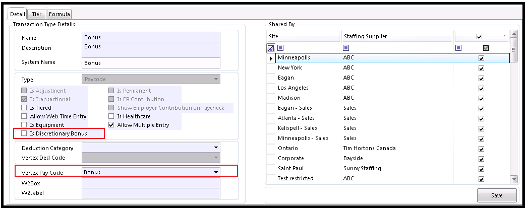This screenshot has width=527, height=209.
Task: Toggle Show Employer Contribution on Paycheck checkbox
Action: pyautogui.click(x=111, y=108)
